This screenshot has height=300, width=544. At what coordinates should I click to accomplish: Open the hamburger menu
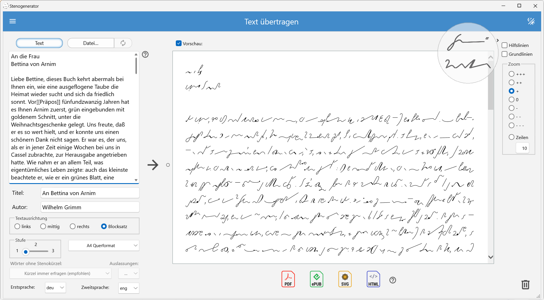click(x=12, y=21)
